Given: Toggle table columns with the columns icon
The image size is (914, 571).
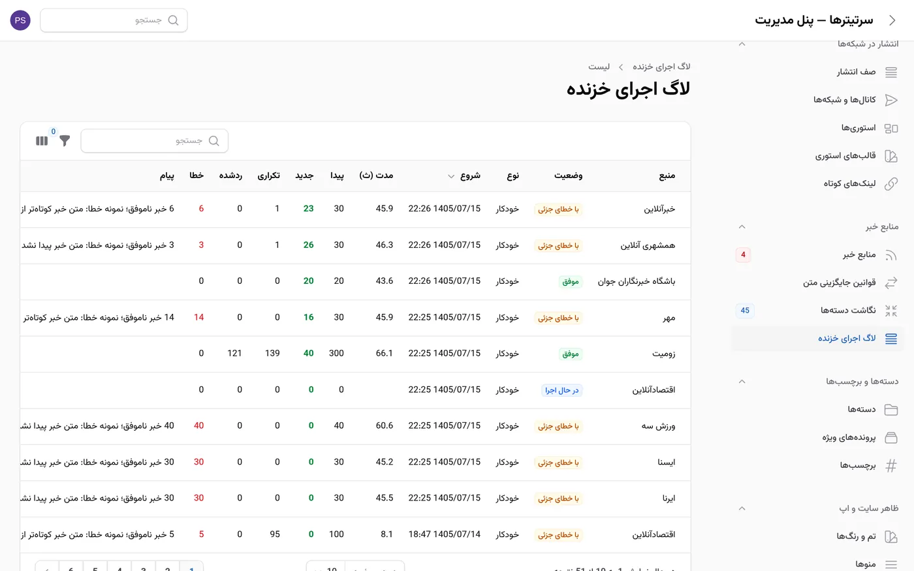Looking at the screenshot, I should pos(42,140).
